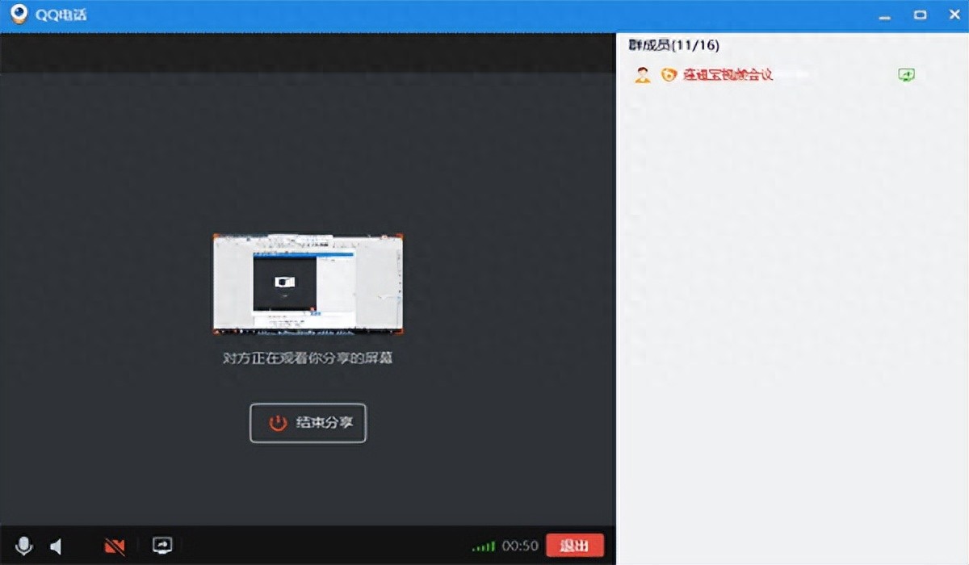This screenshot has height=565, width=969.
Task: Mute the microphone
Action: point(23,546)
